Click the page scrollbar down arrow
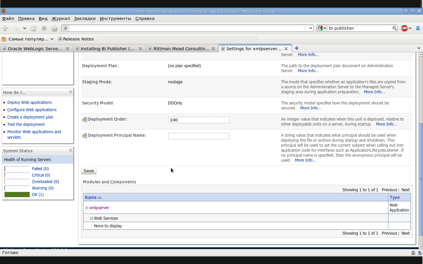The height and width of the screenshot is (264, 423). coord(421,247)
